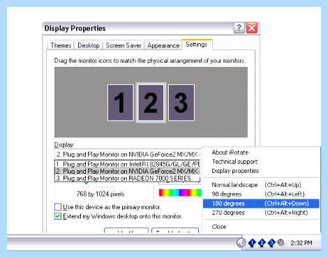Select monitor 1 icon in arrangement area
This screenshot has width=328, height=258.
tap(121, 103)
